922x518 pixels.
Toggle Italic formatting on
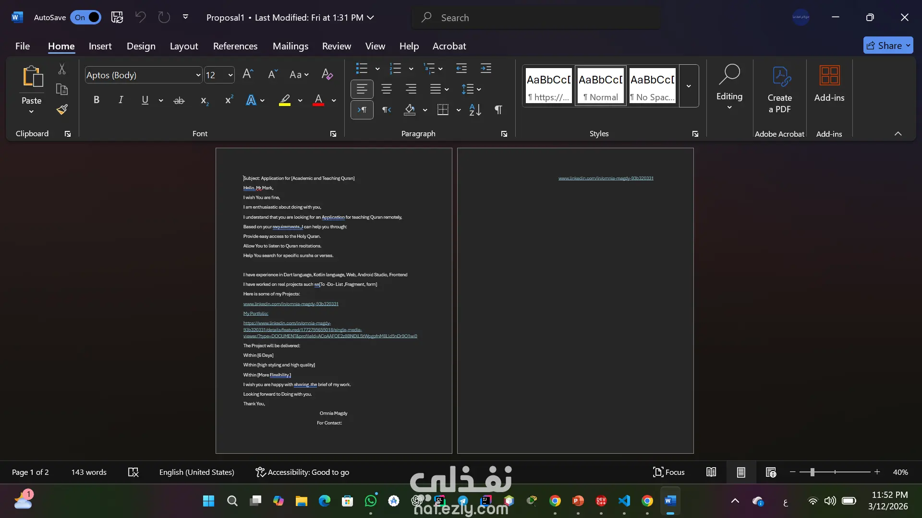[121, 100]
